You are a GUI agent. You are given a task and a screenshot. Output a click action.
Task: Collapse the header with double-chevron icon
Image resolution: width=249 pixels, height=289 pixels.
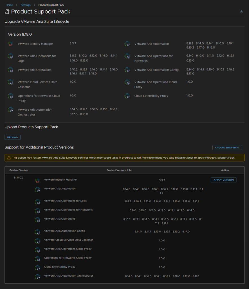point(241,12)
